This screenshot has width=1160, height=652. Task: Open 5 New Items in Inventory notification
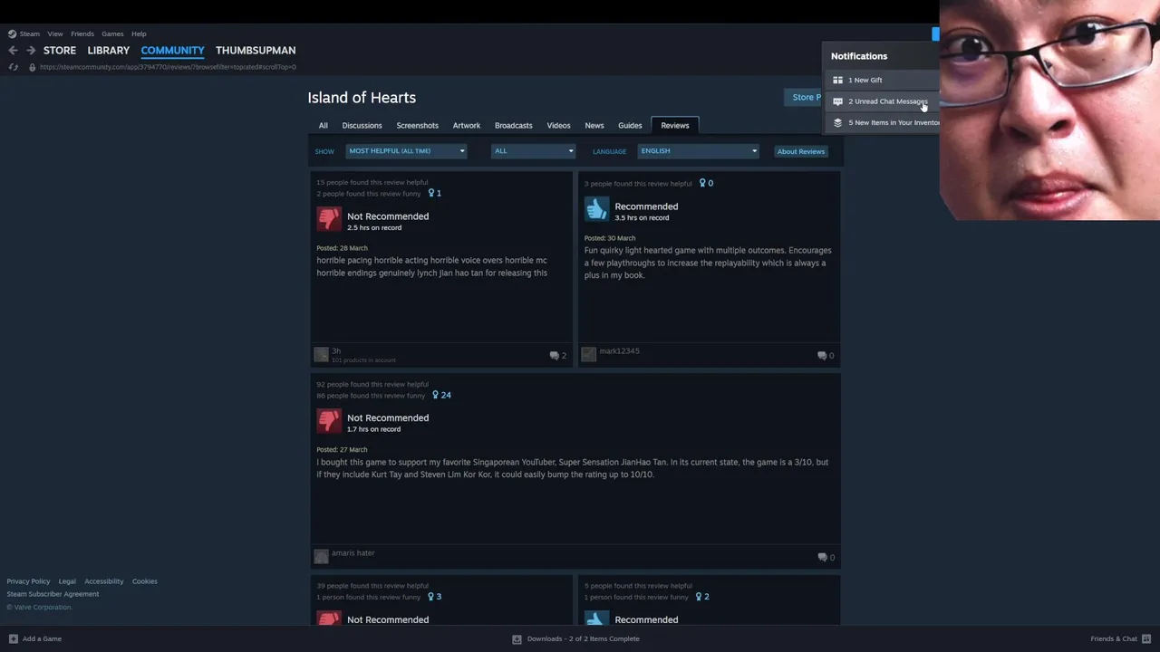click(883, 122)
